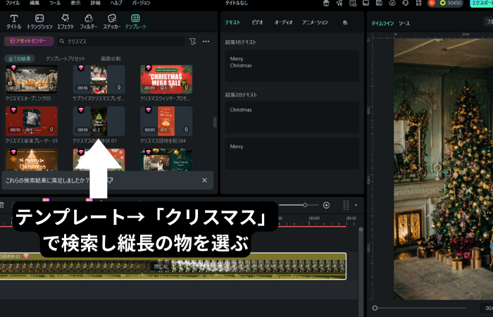Open the 表示 menu
The image size is (493, 317).
click(x=75, y=3)
